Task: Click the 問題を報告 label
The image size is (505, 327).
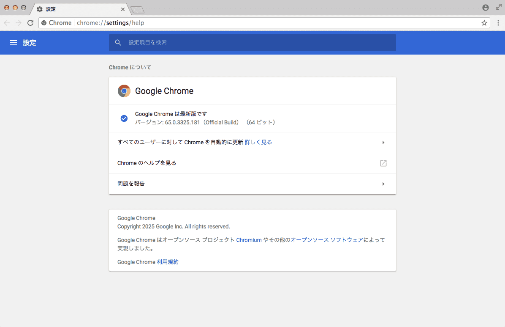Action: 131,184
